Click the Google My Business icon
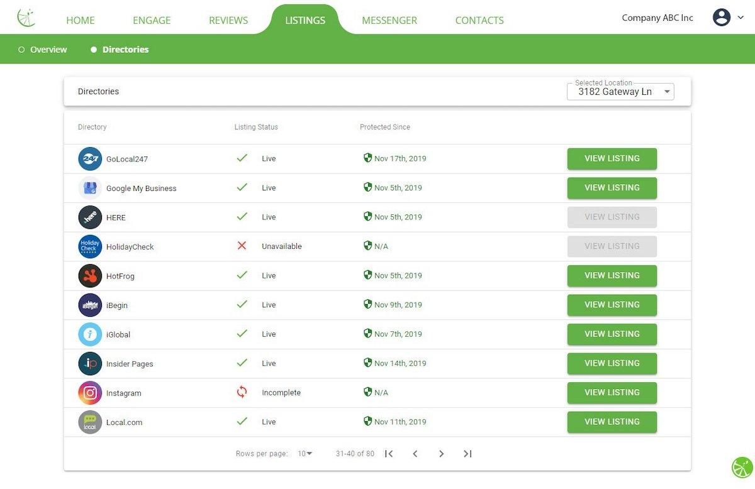The height and width of the screenshot is (489, 755). [90, 188]
